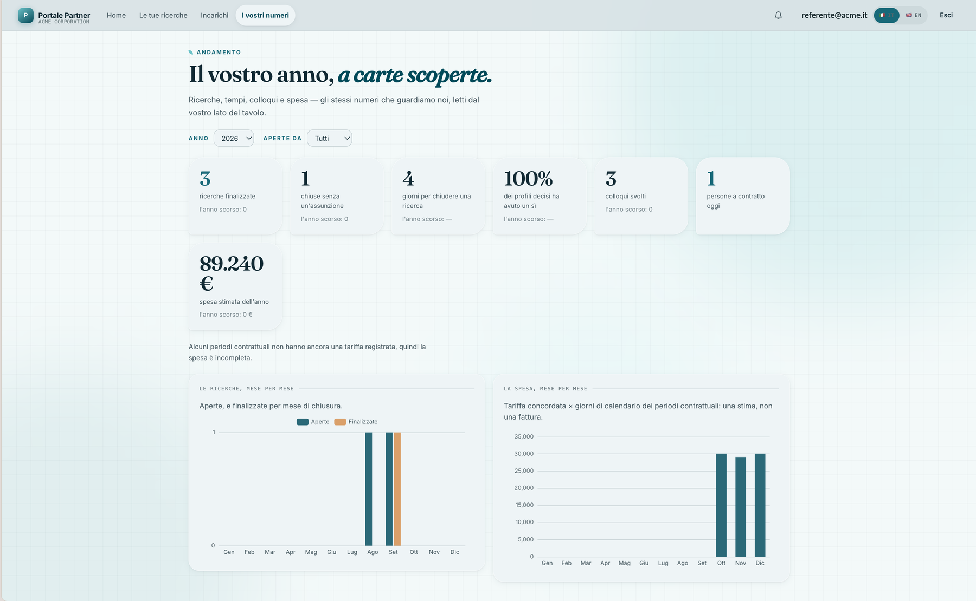Image resolution: width=976 pixels, height=601 pixels.
Task: Toggle the Aperte legend swatch
Action: pyautogui.click(x=303, y=422)
